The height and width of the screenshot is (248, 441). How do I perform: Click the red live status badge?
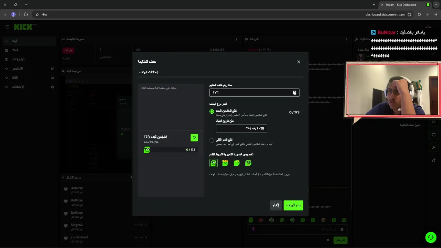(x=68, y=50)
